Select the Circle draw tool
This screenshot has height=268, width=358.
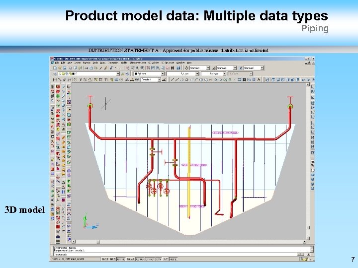click(201, 79)
